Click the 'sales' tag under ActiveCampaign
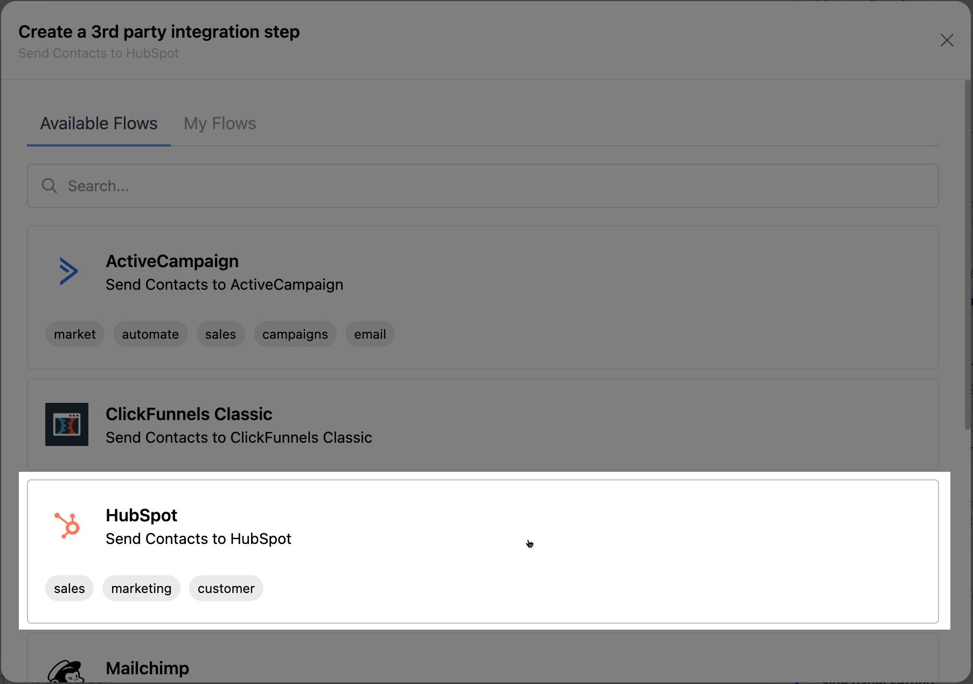This screenshot has width=973, height=684. [x=220, y=334]
